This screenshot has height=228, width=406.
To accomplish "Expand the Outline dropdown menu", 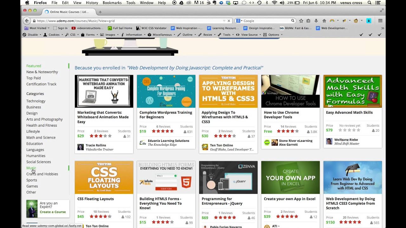I will tap(187, 35).
